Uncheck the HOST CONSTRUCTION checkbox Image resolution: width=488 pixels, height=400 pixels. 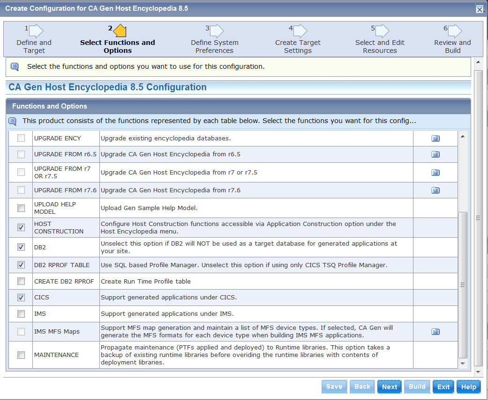click(21, 227)
